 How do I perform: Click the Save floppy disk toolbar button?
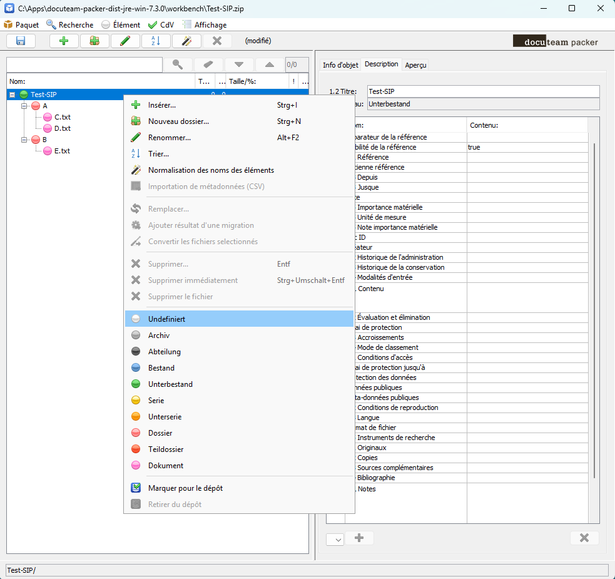(x=21, y=41)
